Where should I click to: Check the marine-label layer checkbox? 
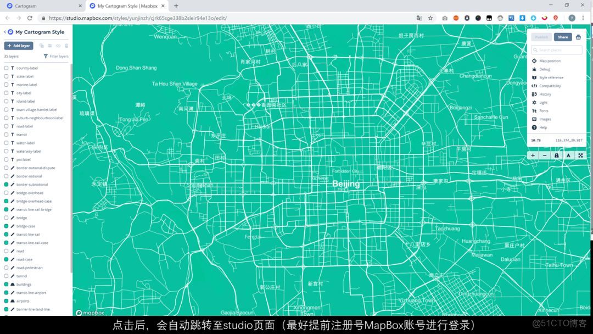tap(6, 85)
